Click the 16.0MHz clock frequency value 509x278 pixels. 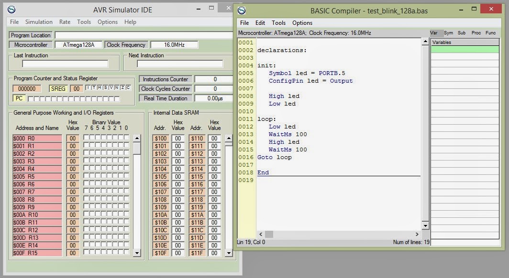(x=174, y=45)
